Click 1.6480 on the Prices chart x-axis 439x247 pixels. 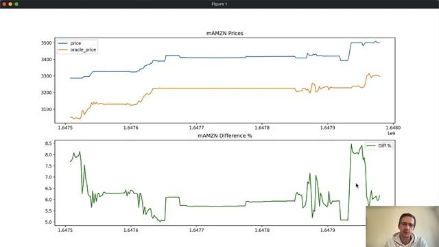click(393, 128)
